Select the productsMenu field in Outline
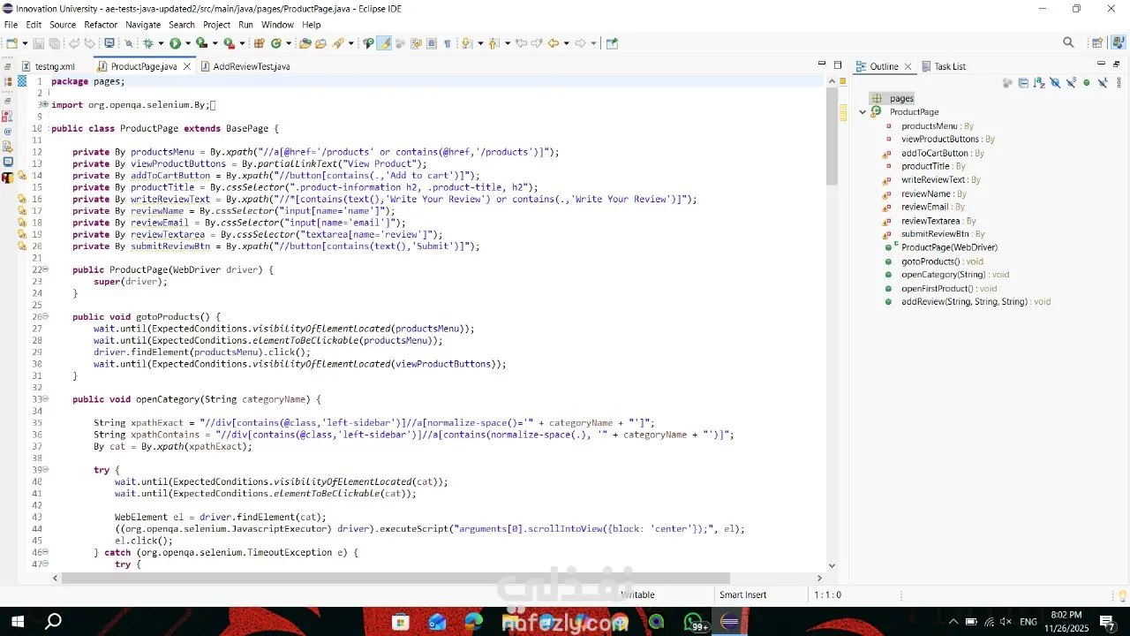1130x636 pixels. (x=937, y=126)
